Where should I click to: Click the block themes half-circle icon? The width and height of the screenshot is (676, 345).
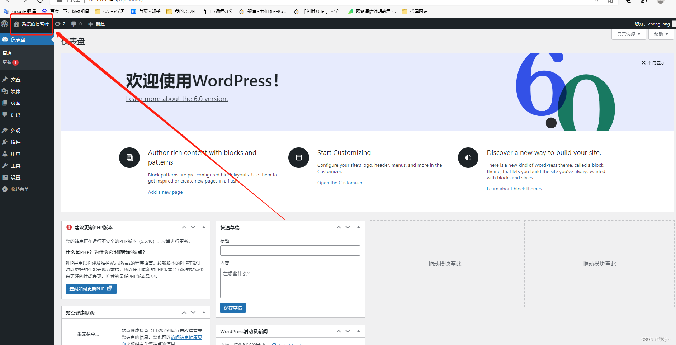point(468,157)
